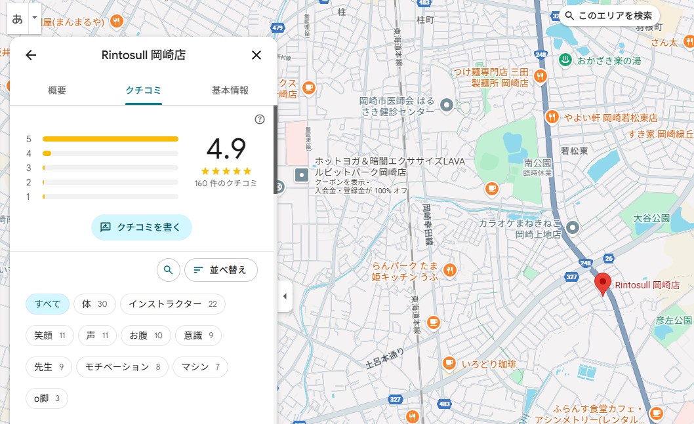Click the クチコミを書く button
This screenshot has width=694, height=424.
coord(141,227)
